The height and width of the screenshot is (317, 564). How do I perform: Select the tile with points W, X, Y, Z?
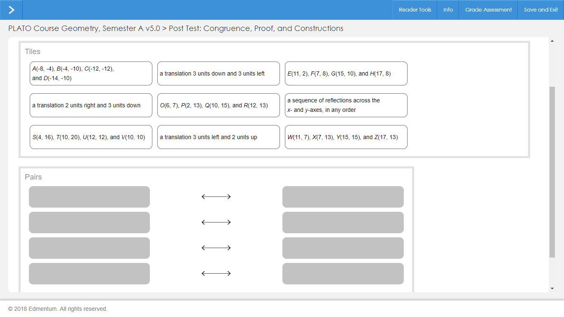(x=346, y=137)
